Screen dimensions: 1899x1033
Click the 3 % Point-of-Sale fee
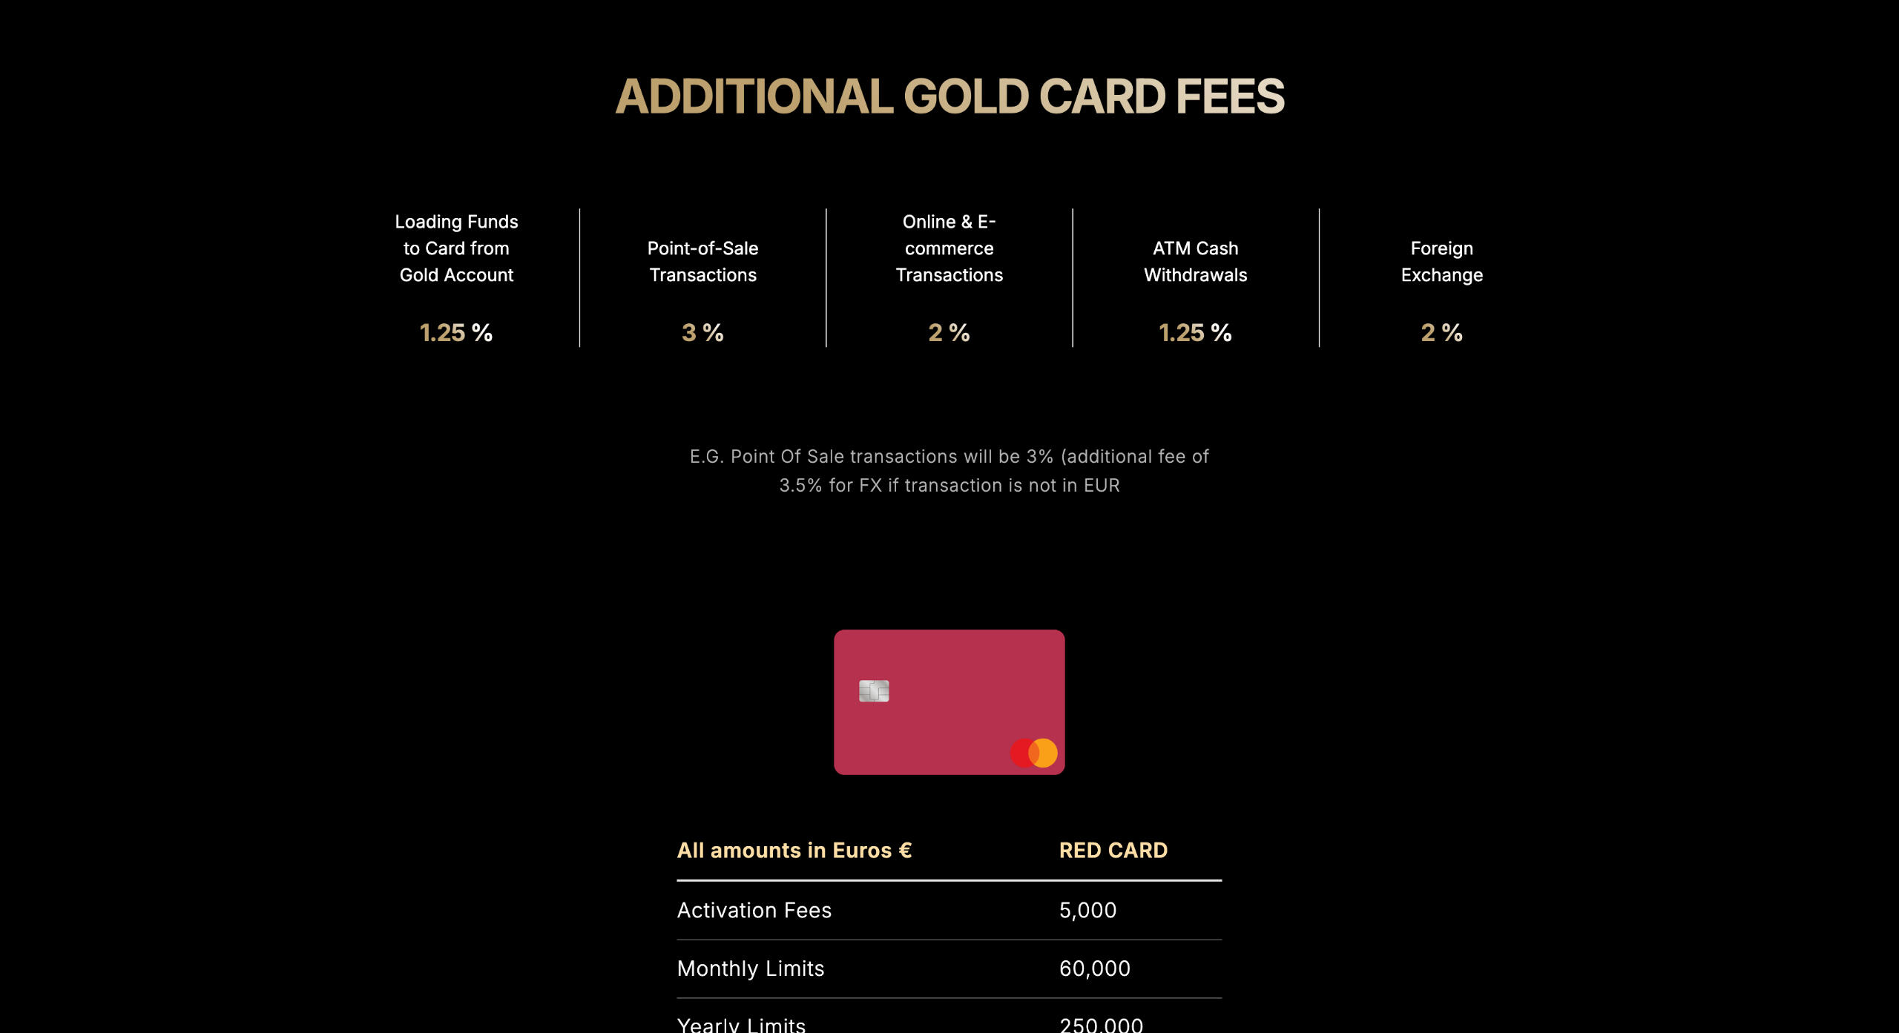point(702,333)
